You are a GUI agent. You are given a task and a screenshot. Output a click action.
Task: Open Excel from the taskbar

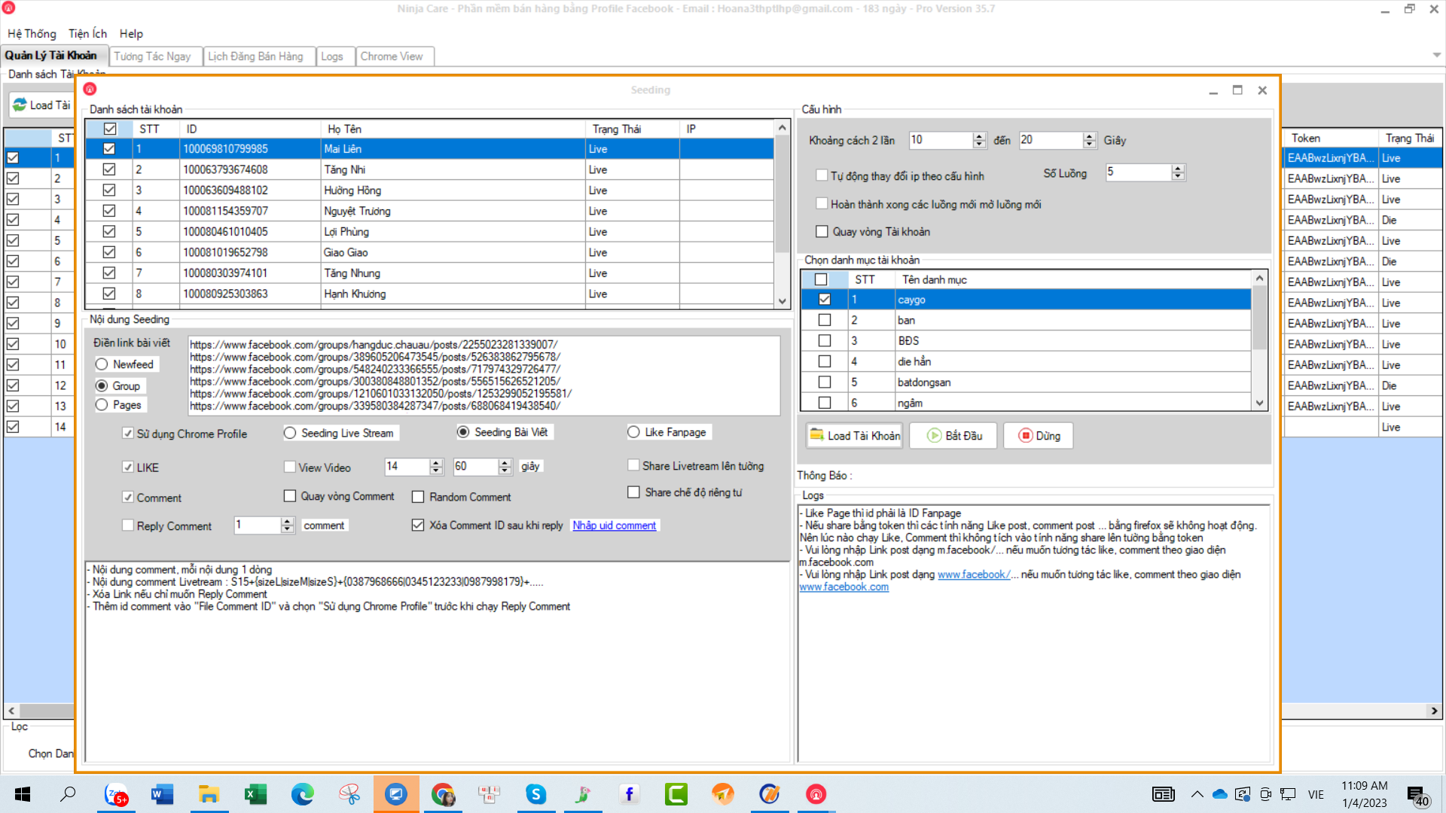(255, 794)
